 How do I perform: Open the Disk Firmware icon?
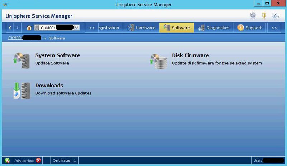(x=159, y=62)
